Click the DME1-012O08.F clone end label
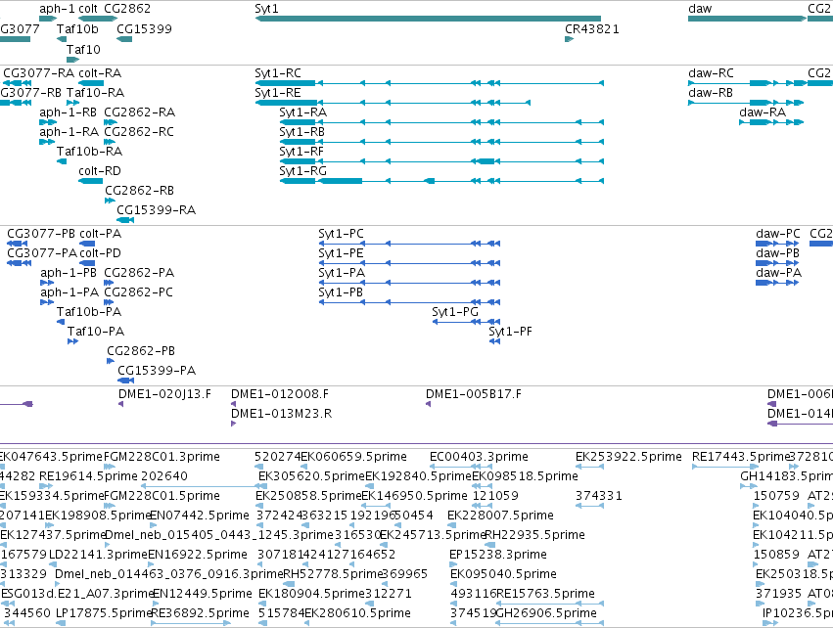 pos(280,394)
